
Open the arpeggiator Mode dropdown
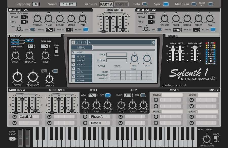(x=117, y=55)
